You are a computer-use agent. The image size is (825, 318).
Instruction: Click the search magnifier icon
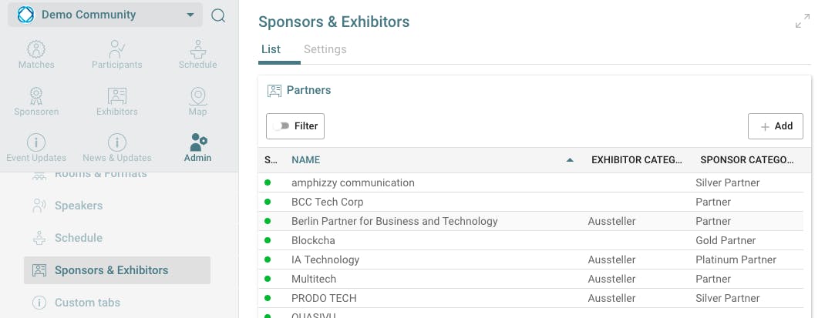click(218, 15)
